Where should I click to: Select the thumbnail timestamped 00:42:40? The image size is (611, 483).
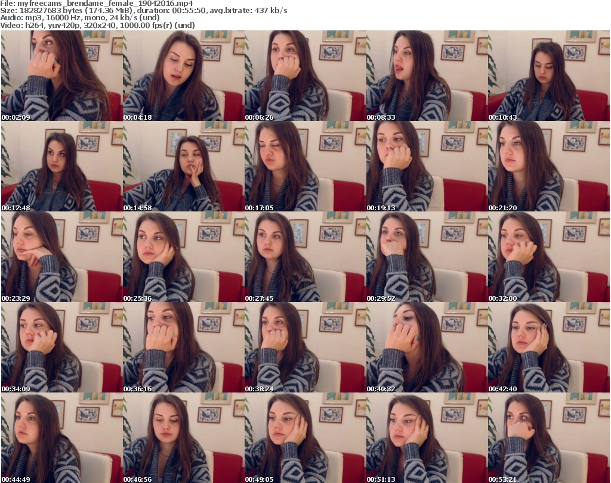(x=549, y=347)
